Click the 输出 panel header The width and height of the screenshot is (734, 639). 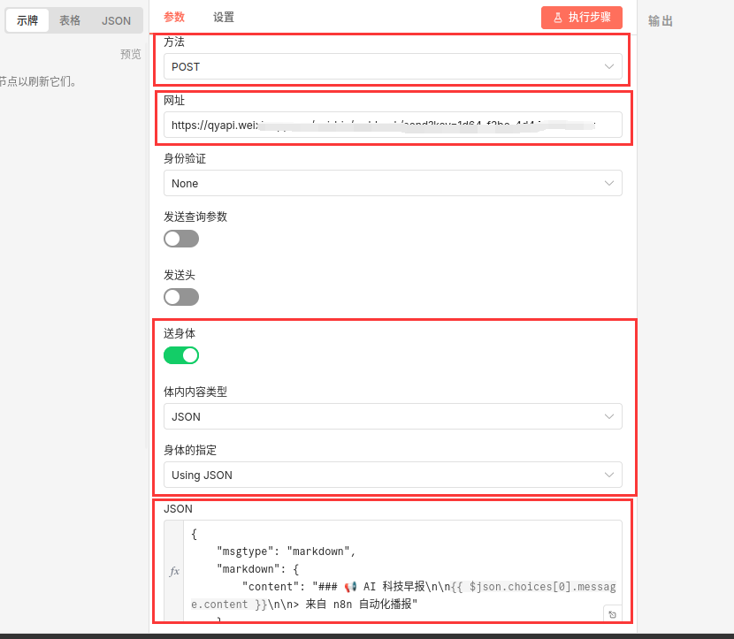point(660,21)
